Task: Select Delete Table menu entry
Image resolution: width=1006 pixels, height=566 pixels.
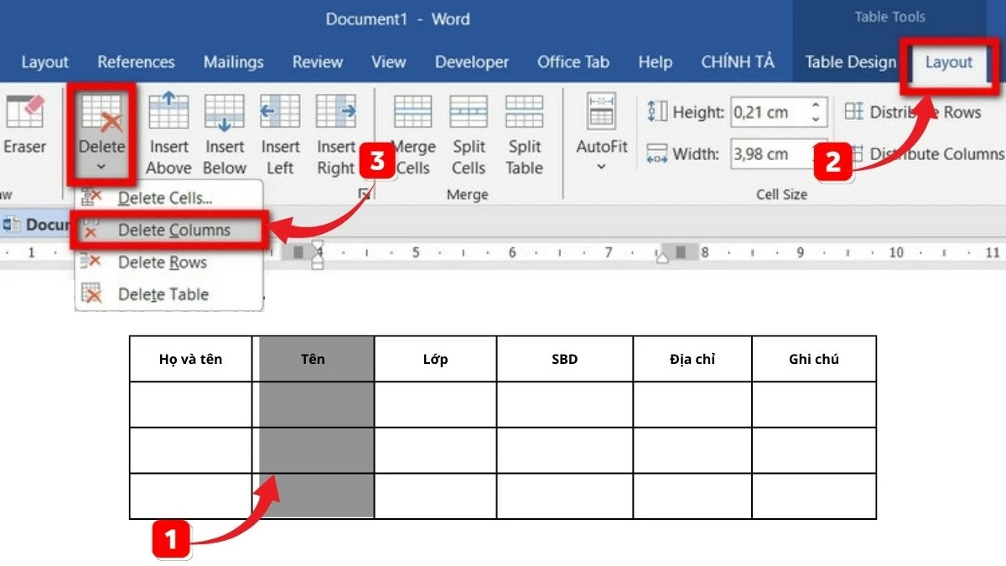Action: coord(163,294)
